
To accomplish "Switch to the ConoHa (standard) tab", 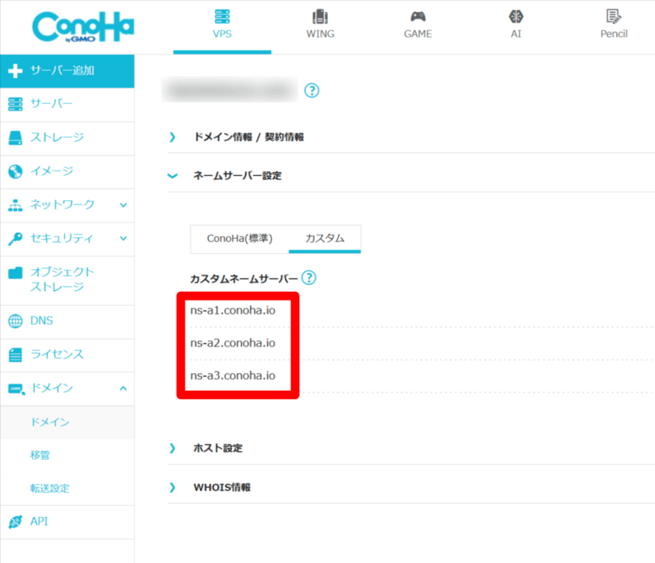I will [x=239, y=238].
